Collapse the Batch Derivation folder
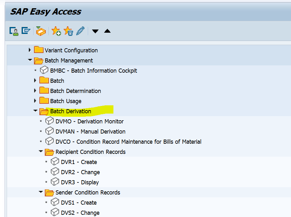The height and width of the screenshot is (217, 291). click(x=35, y=111)
